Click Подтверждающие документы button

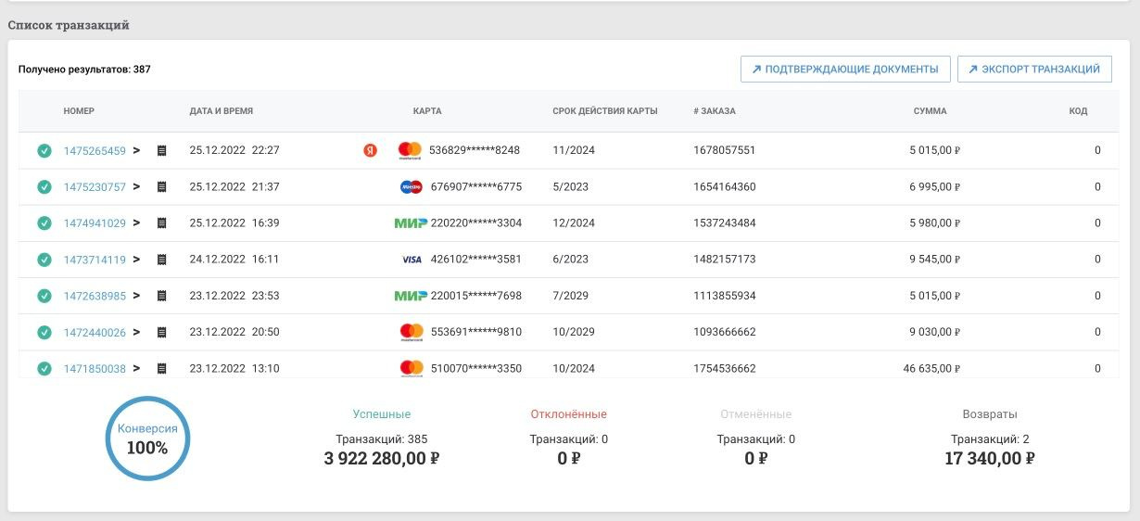click(845, 69)
